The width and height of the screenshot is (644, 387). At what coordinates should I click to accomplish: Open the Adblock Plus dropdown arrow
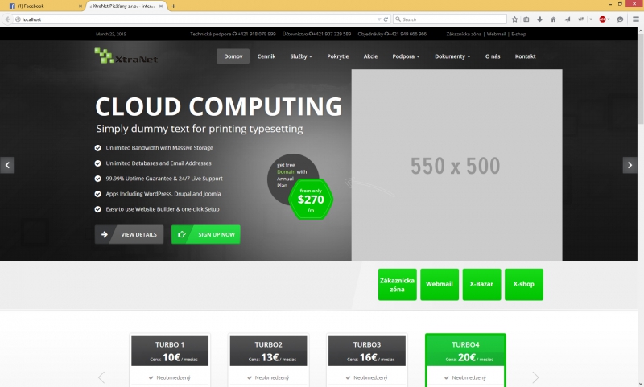pos(609,19)
